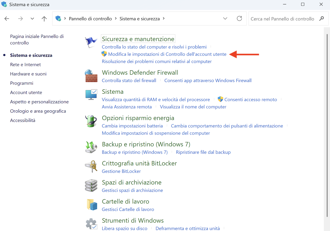Open Pagina iniziale Pannello di controllo
The height and width of the screenshot is (231, 330).
37,39
